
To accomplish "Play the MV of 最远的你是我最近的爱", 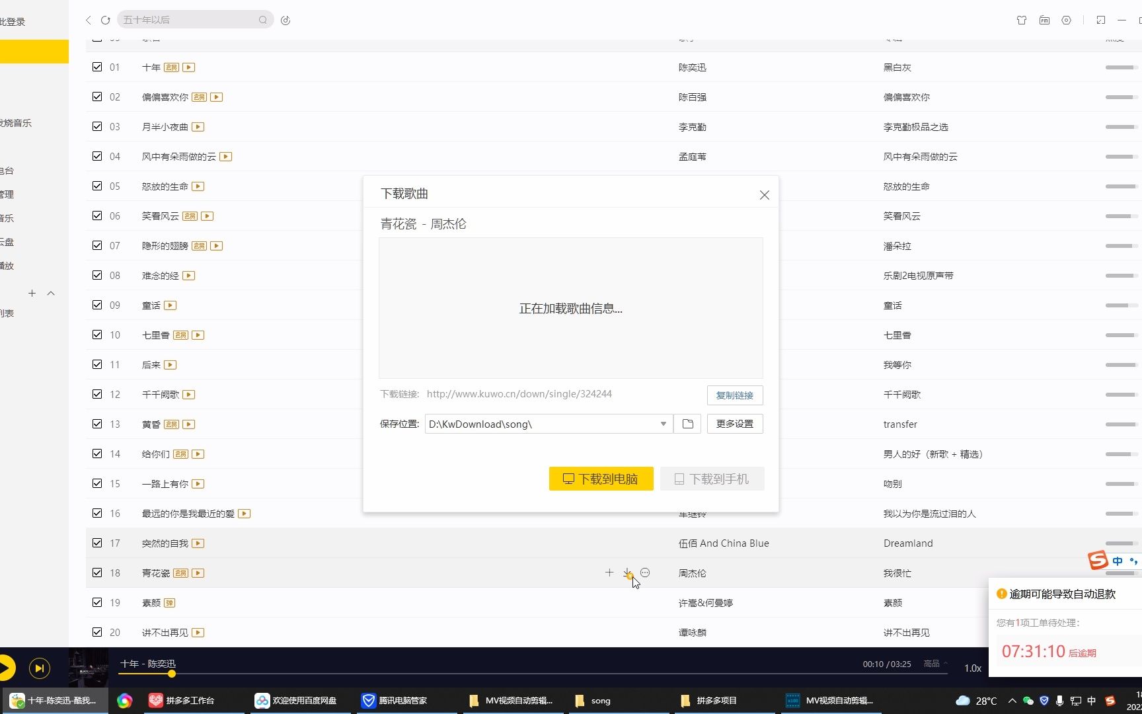I will coord(245,514).
